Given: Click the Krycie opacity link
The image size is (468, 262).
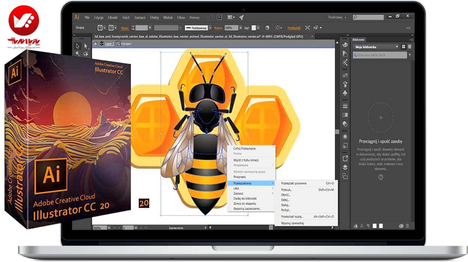Looking at the screenshot, I should [x=219, y=28].
